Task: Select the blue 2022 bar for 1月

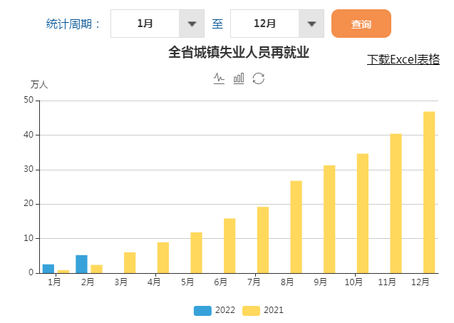Action: (x=48, y=269)
